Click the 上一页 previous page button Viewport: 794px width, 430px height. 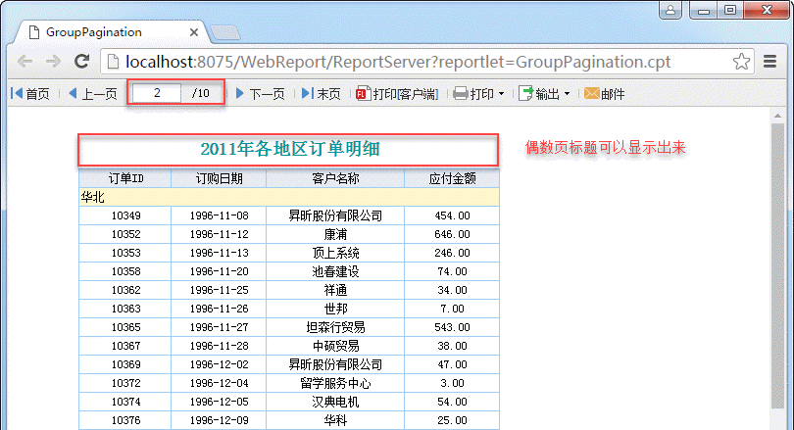(x=93, y=94)
